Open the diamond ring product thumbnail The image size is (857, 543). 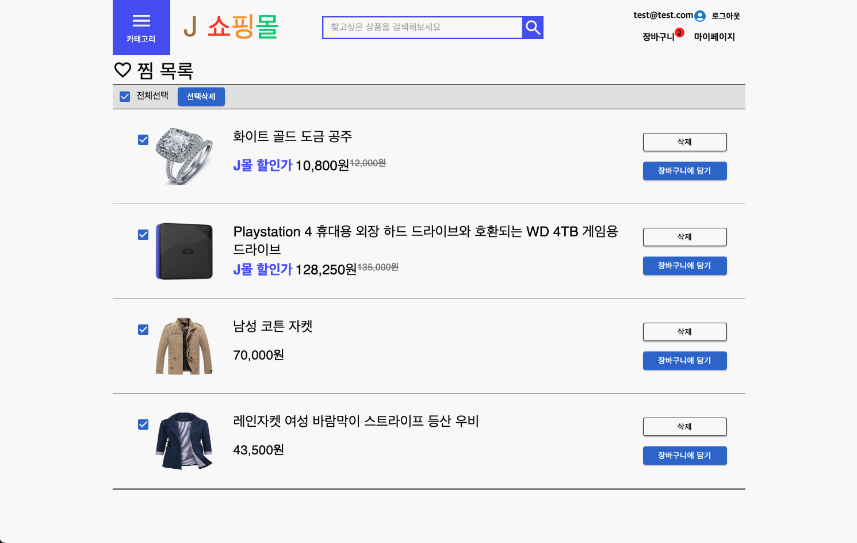coord(184,156)
